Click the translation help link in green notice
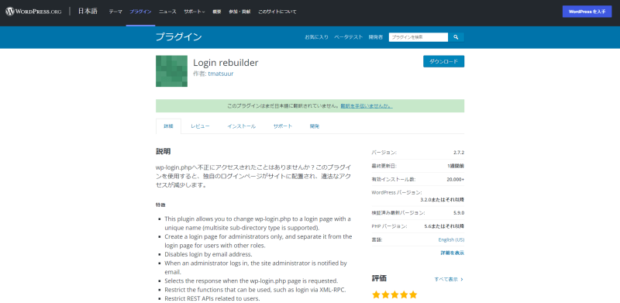Screen dimensions: 620x303 coord(367,106)
